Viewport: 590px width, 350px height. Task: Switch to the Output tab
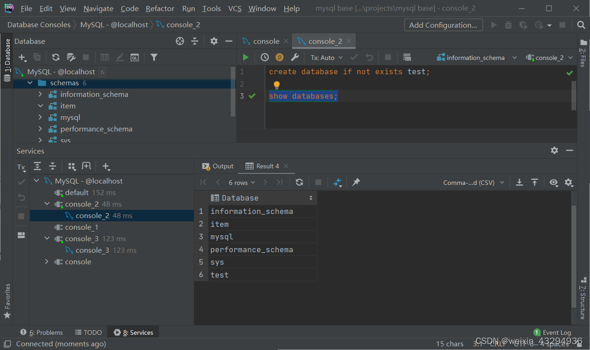click(x=218, y=166)
